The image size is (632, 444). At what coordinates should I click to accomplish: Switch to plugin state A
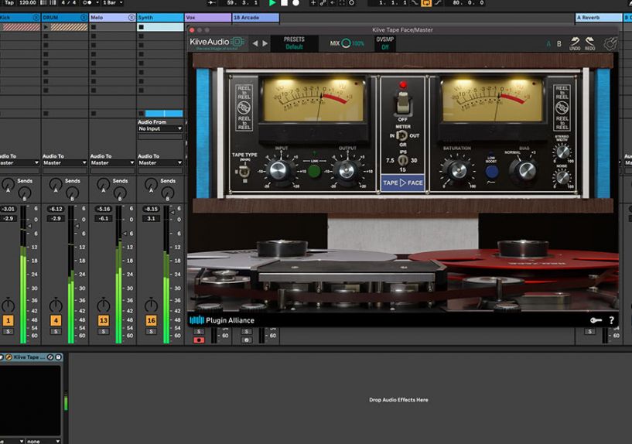548,43
